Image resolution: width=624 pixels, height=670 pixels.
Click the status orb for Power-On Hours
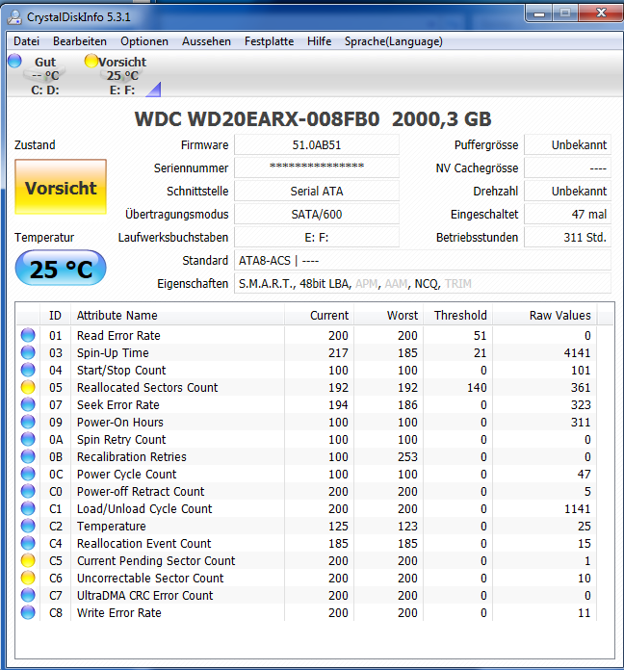coord(28,422)
